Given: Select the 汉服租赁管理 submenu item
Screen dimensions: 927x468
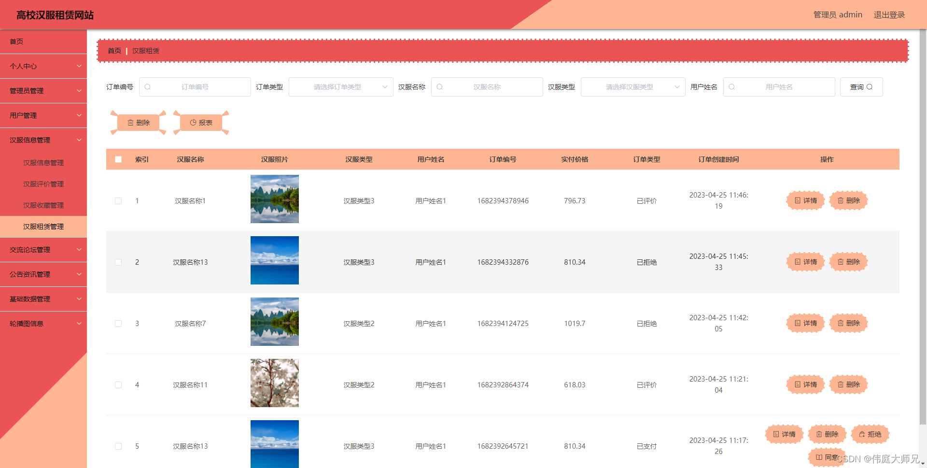Looking at the screenshot, I should 43,227.
